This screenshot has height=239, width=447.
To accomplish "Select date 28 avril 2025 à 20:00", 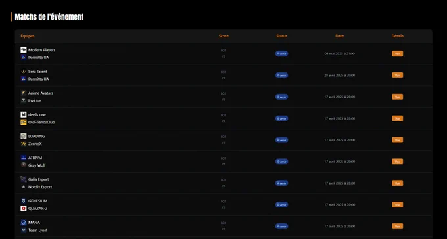I will click(x=340, y=76).
